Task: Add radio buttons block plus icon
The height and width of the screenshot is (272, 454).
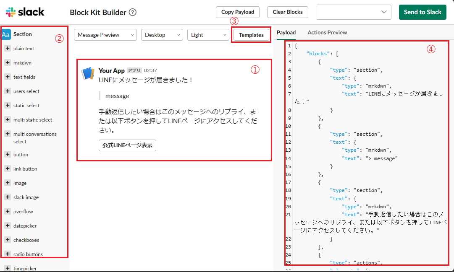Action: (x=8, y=254)
